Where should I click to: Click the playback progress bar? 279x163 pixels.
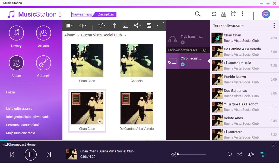click(139, 140)
